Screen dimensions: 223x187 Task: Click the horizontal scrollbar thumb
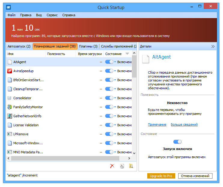[x=65, y=158]
